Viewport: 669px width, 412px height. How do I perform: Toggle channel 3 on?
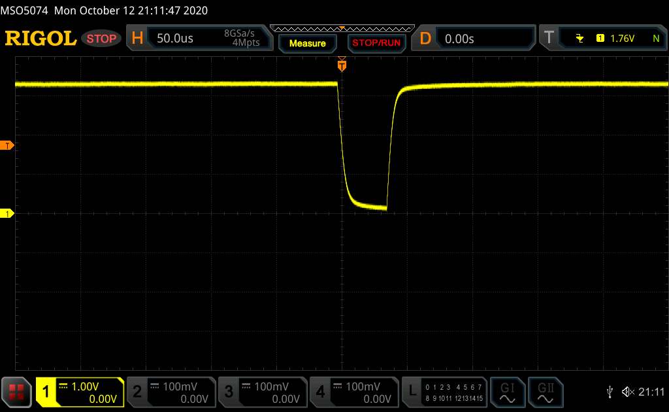[x=229, y=392]
